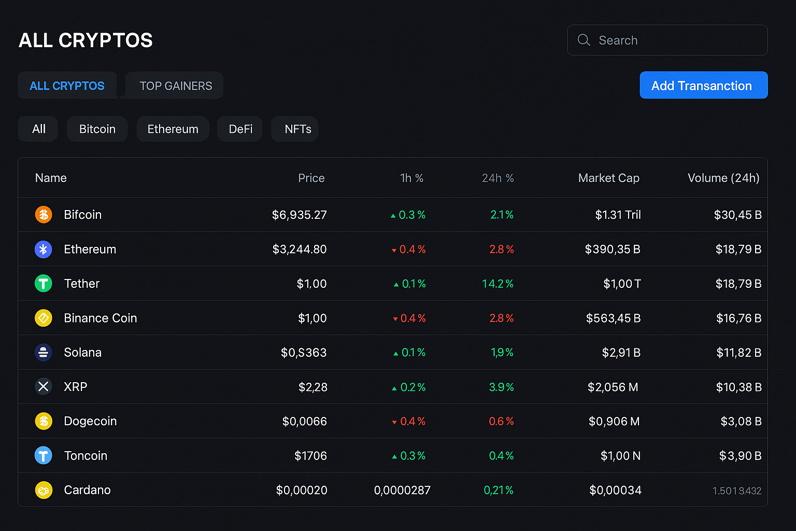Select the Bitcoin filter chip

coord(97,129)
